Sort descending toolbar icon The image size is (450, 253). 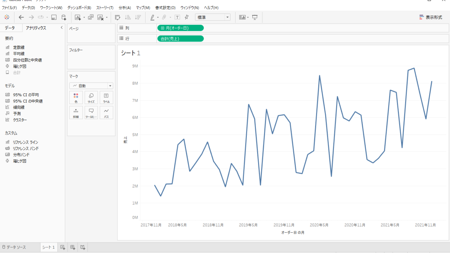click(x=138, y=17)
